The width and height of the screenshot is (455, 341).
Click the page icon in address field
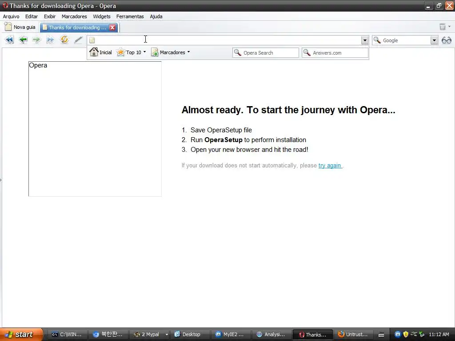click(92, 40)
